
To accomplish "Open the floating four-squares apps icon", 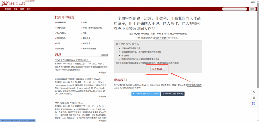I will coord(254,98).
